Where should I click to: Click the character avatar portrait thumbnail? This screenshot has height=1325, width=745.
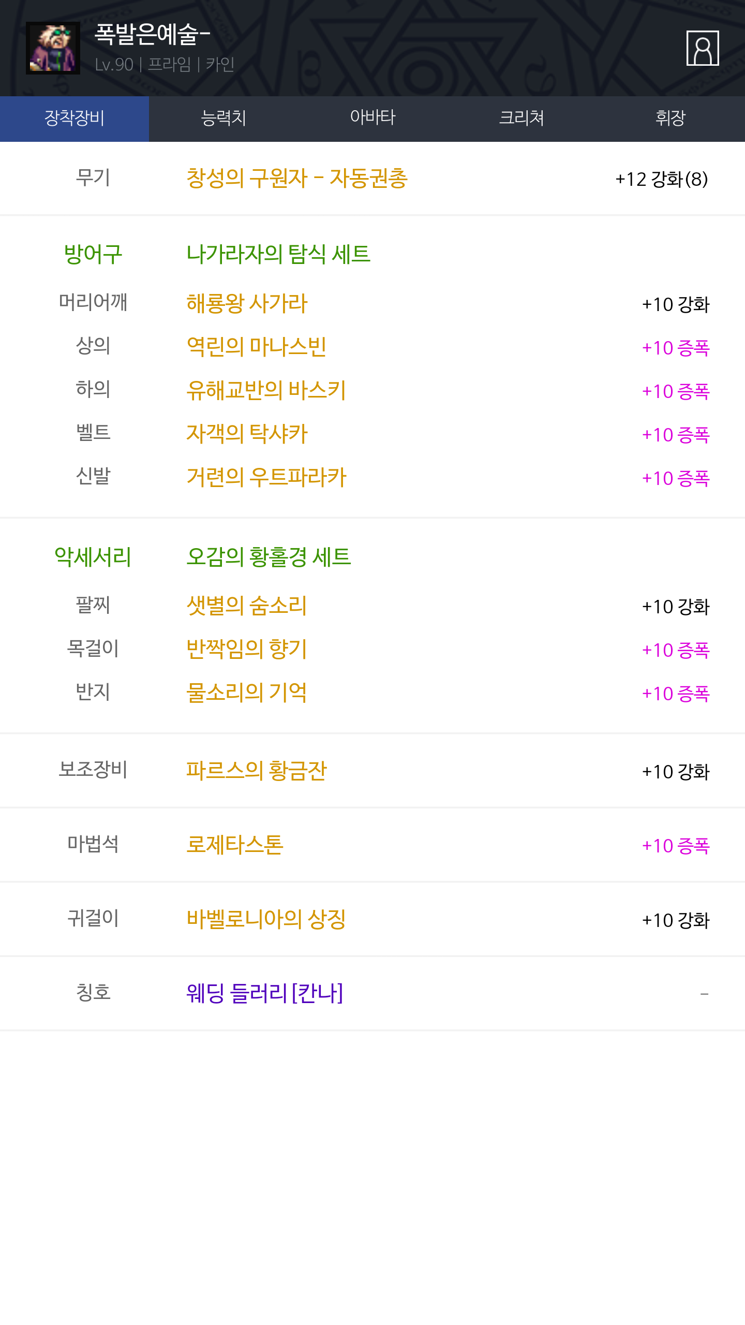53,48
